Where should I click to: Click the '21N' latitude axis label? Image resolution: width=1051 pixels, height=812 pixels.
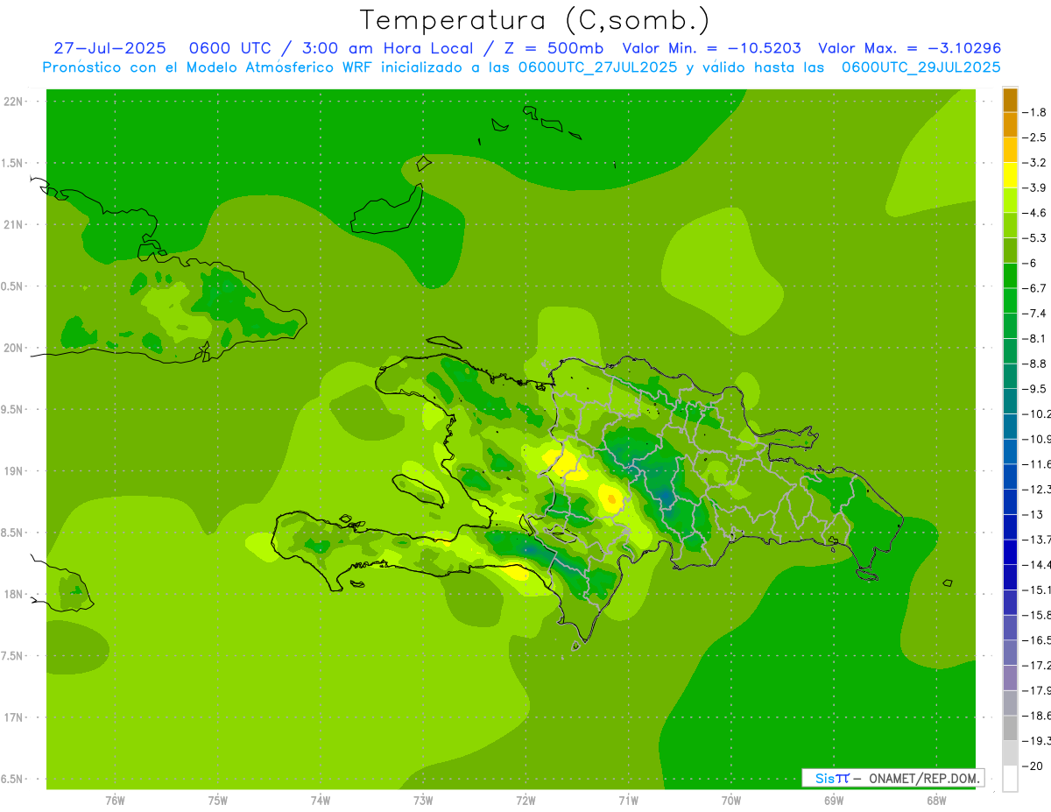13,225
